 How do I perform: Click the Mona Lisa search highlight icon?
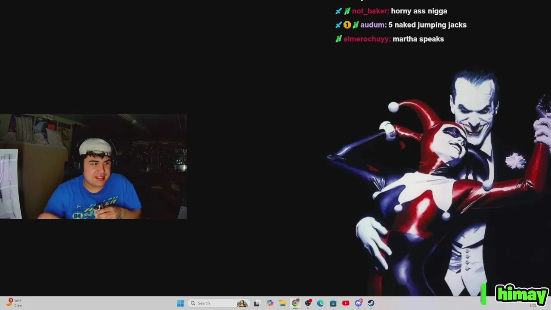pyautogui.click(x=242, y=303)
